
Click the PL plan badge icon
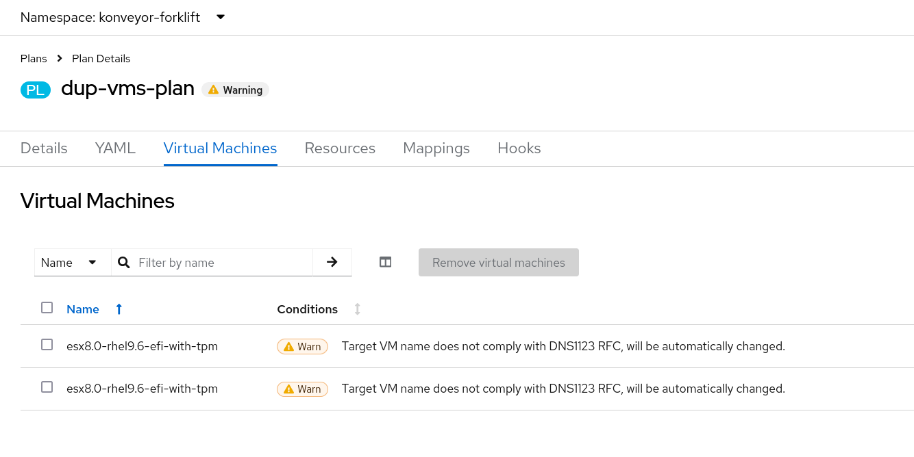pos(36,90)
